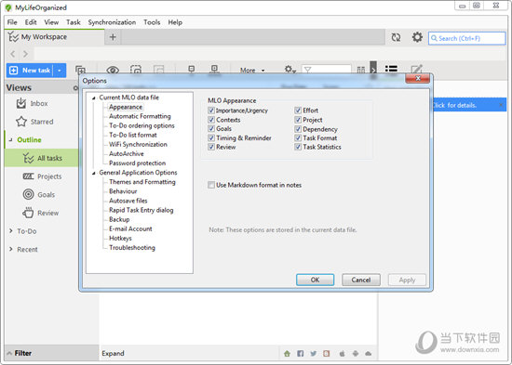Collapse the Filter panel chevron

(x=9, y=353)
